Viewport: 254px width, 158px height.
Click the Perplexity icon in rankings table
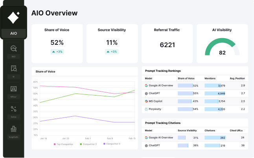click(146, 109)
